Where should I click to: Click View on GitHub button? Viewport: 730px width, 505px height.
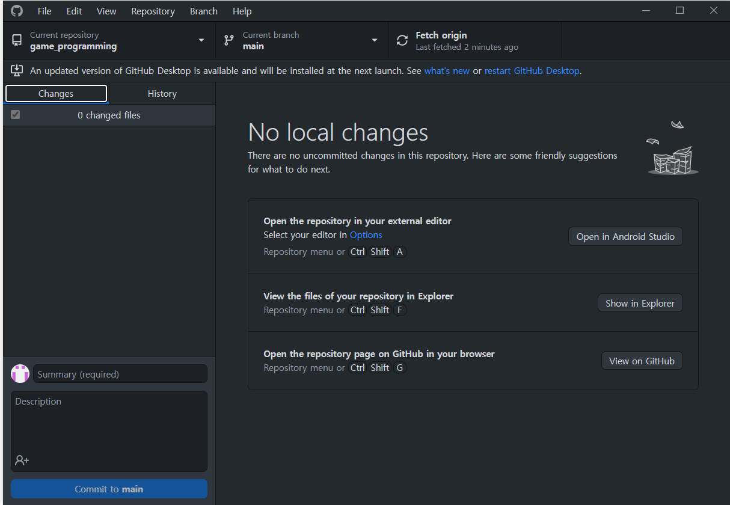pos(642,361)
